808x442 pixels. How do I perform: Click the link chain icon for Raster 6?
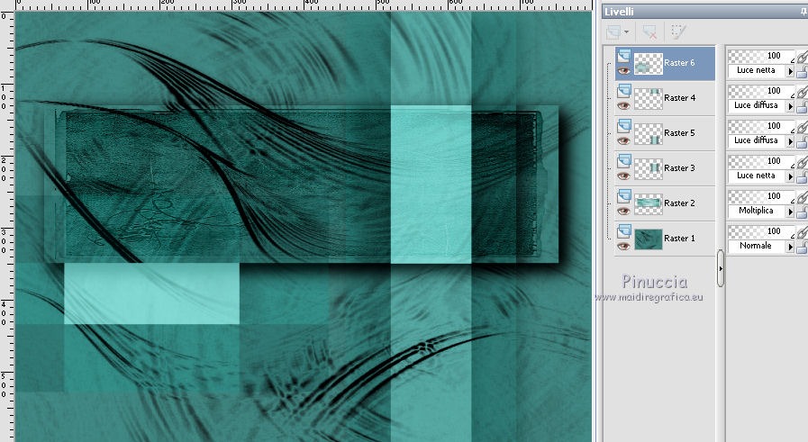803,57
